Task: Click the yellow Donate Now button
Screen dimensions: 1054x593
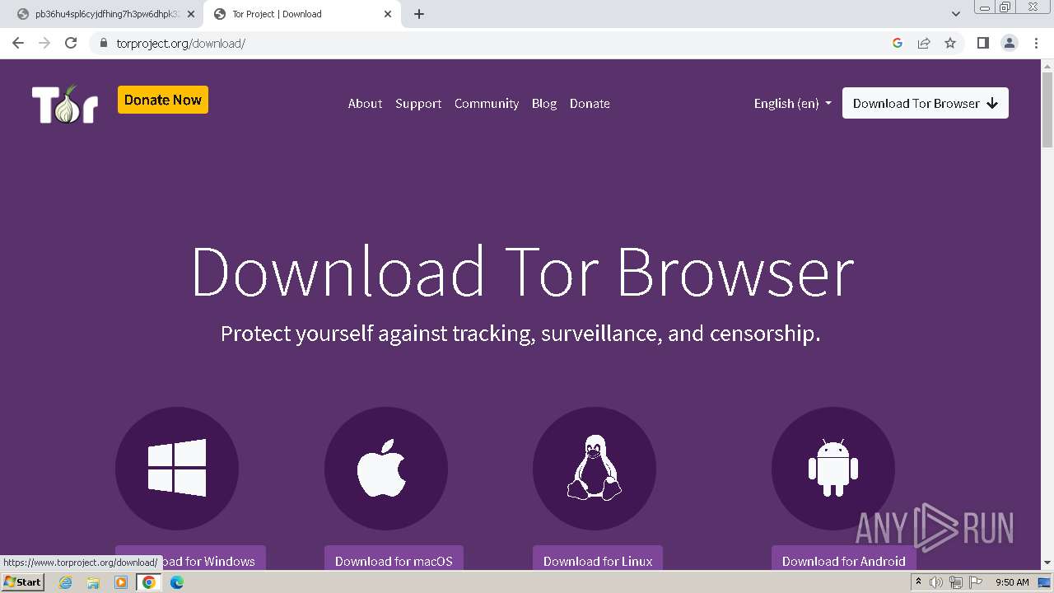Action: pyautogui.click(x=163, y=100)
